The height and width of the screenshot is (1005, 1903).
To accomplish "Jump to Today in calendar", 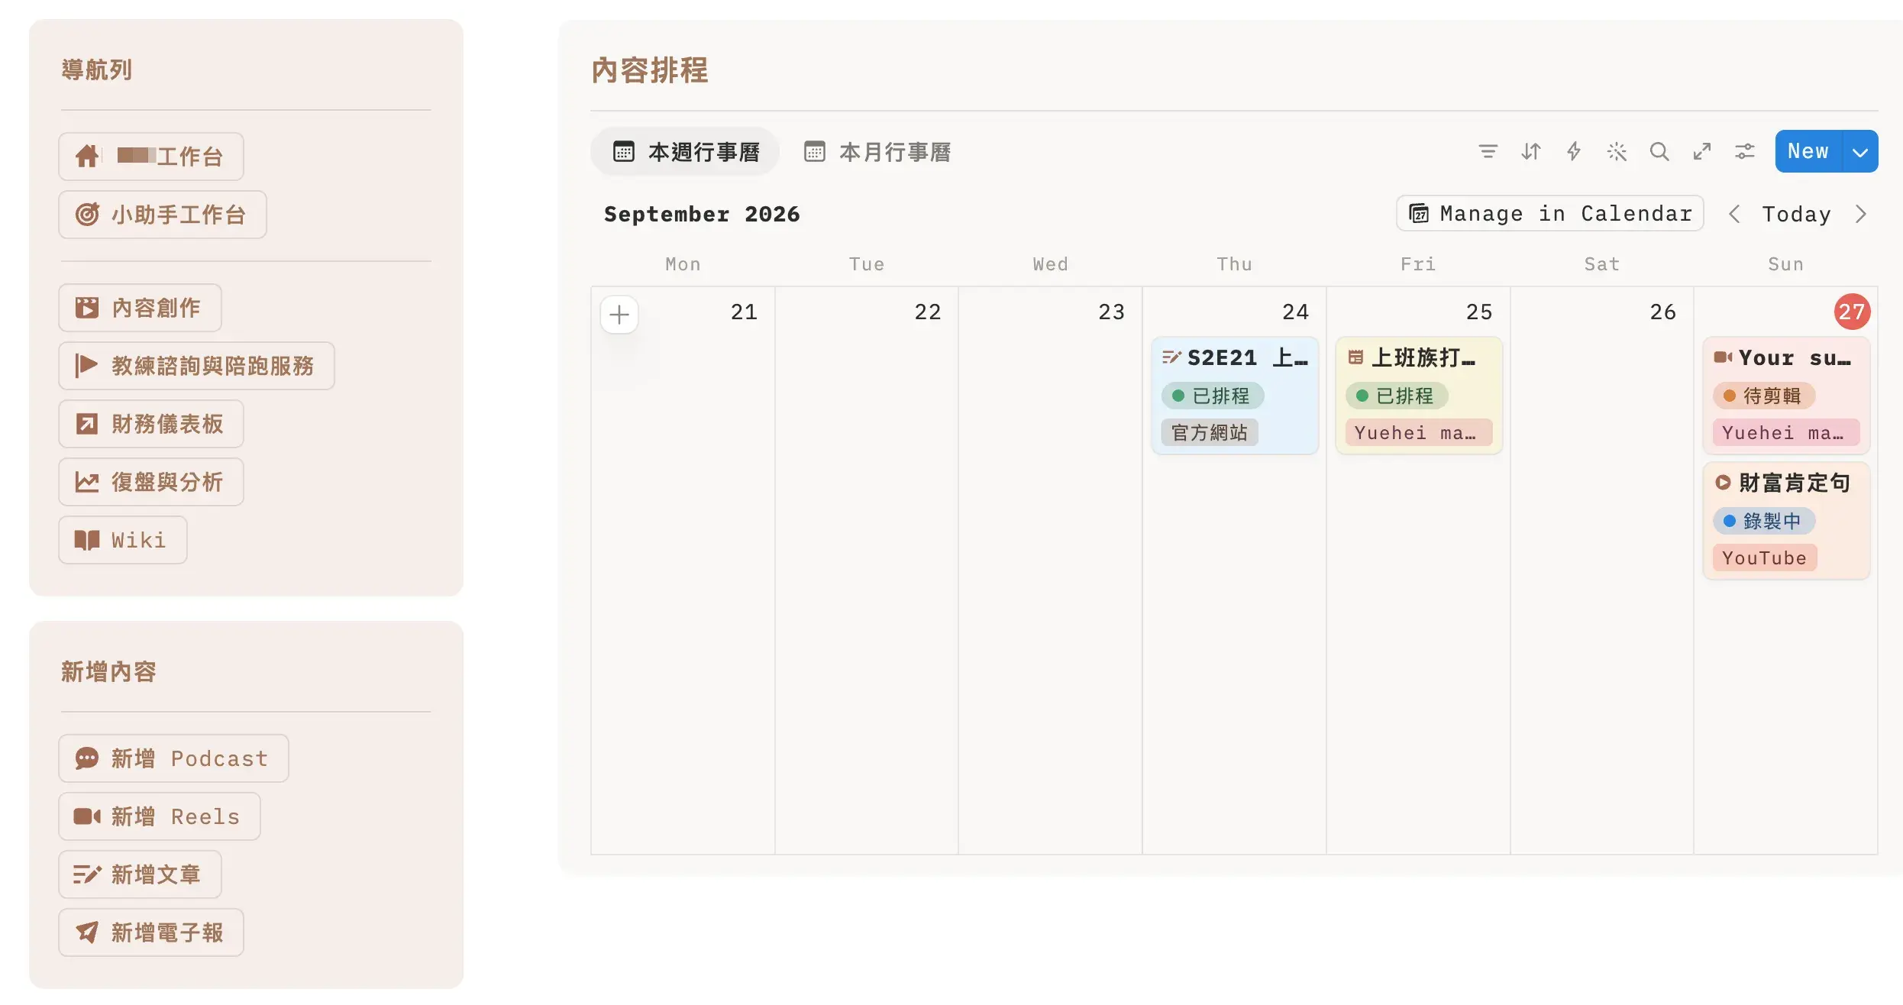I will [x=1797, y=214].
